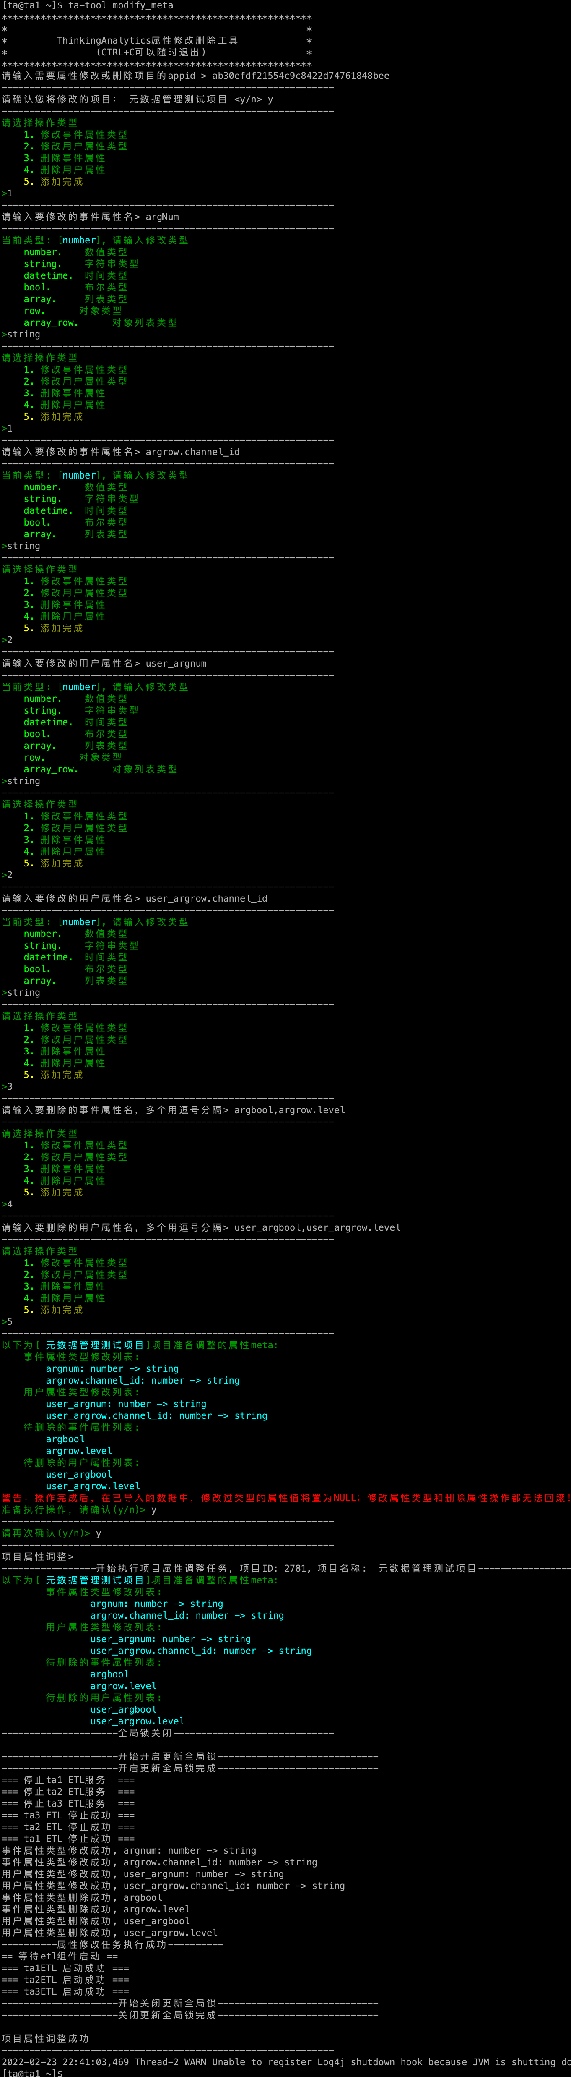
Task: Click the '=== 停止ta2 ETL服务 ===' line
Action: [68, 1792]
